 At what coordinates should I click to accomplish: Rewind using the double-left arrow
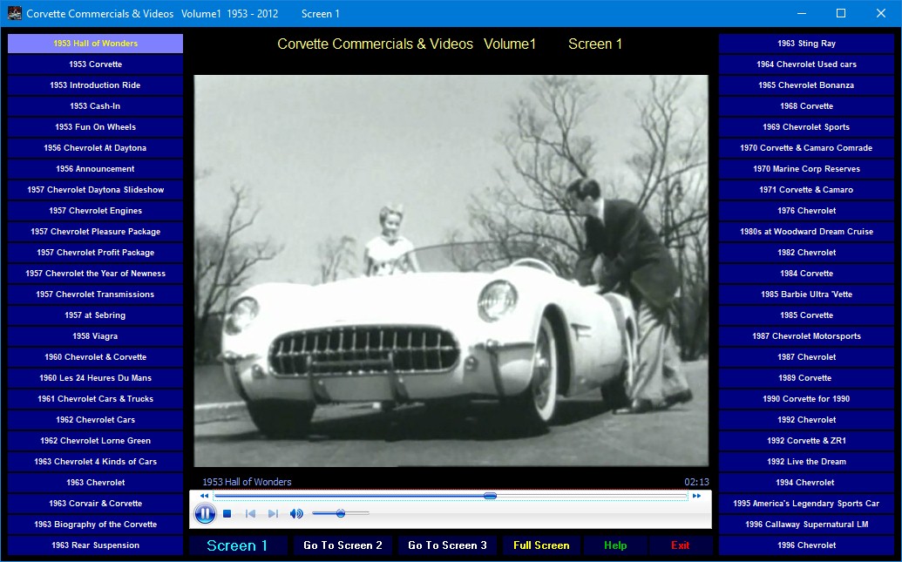(x=204, y=496)
